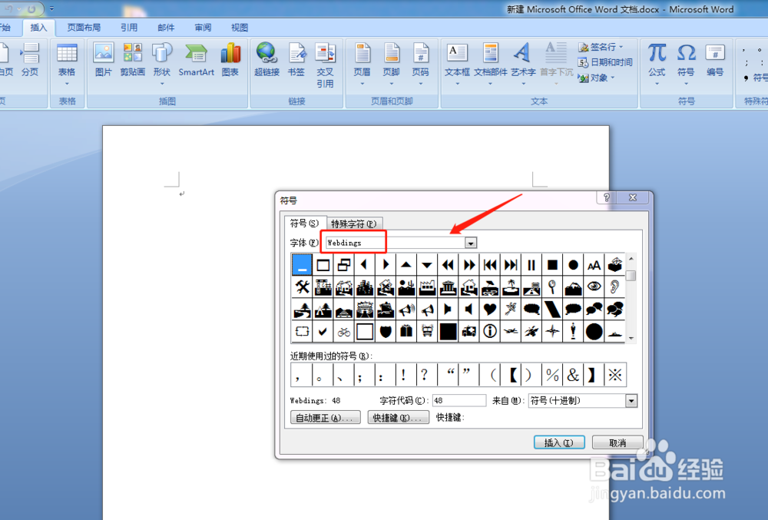Select the ear symbol in the grid
768x520 pixels.
pos(614,287)
